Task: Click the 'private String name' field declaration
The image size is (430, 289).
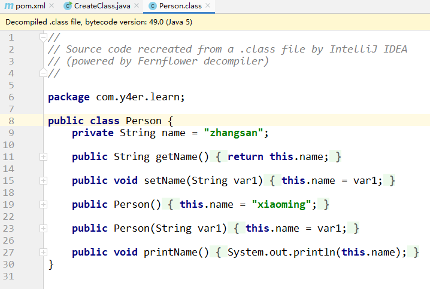Action: (170, 133)
